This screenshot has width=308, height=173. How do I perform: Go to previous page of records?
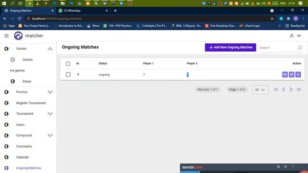pyautogui.click(x=283, y=90)
